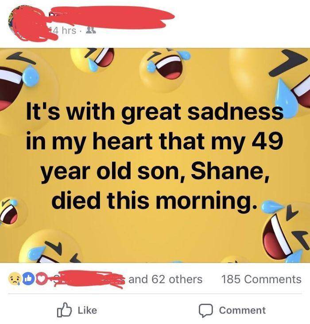Click the thumbs-up outline icon beside Like

64,310
